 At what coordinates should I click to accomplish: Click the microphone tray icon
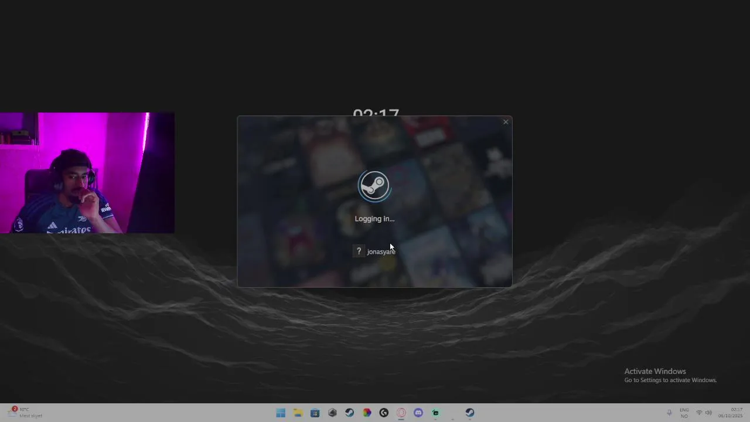(669, 413)
